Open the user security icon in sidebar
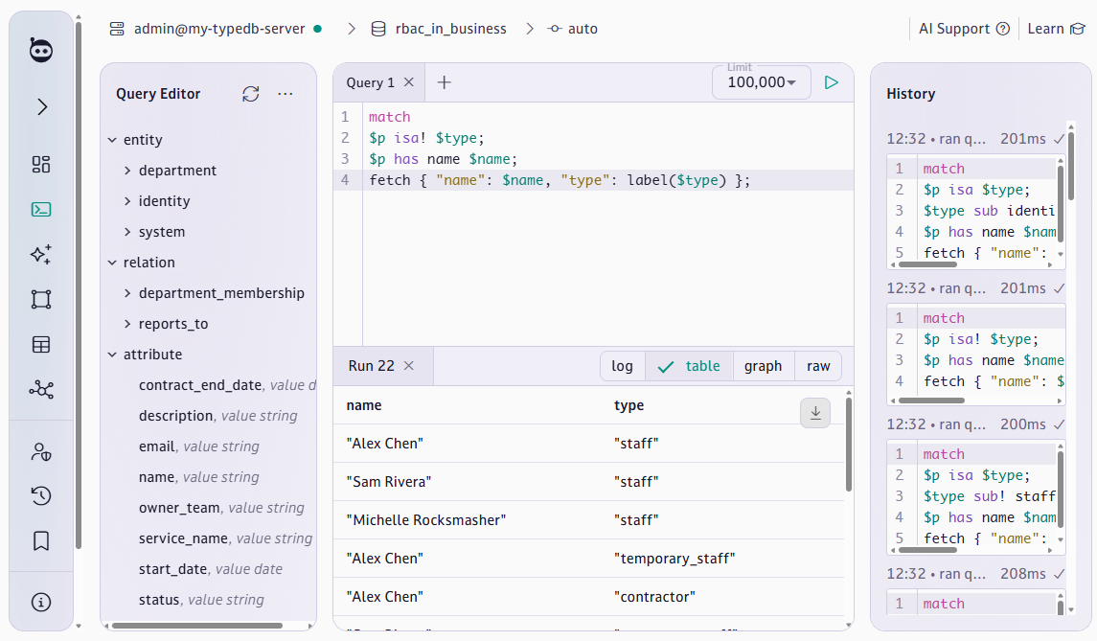 (x=41, y=452)
